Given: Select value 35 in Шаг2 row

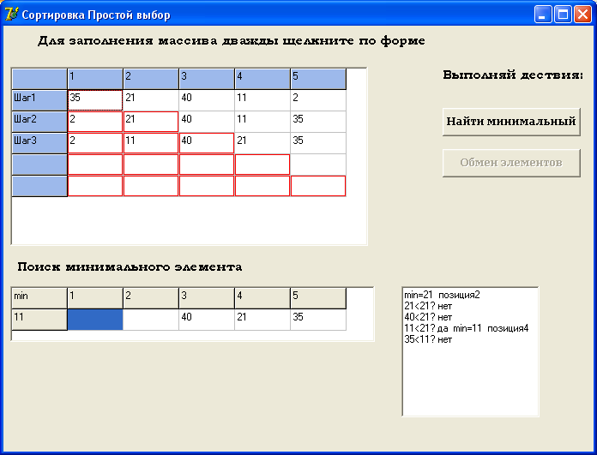Looking at the screenshot, I should coord(318,122).
